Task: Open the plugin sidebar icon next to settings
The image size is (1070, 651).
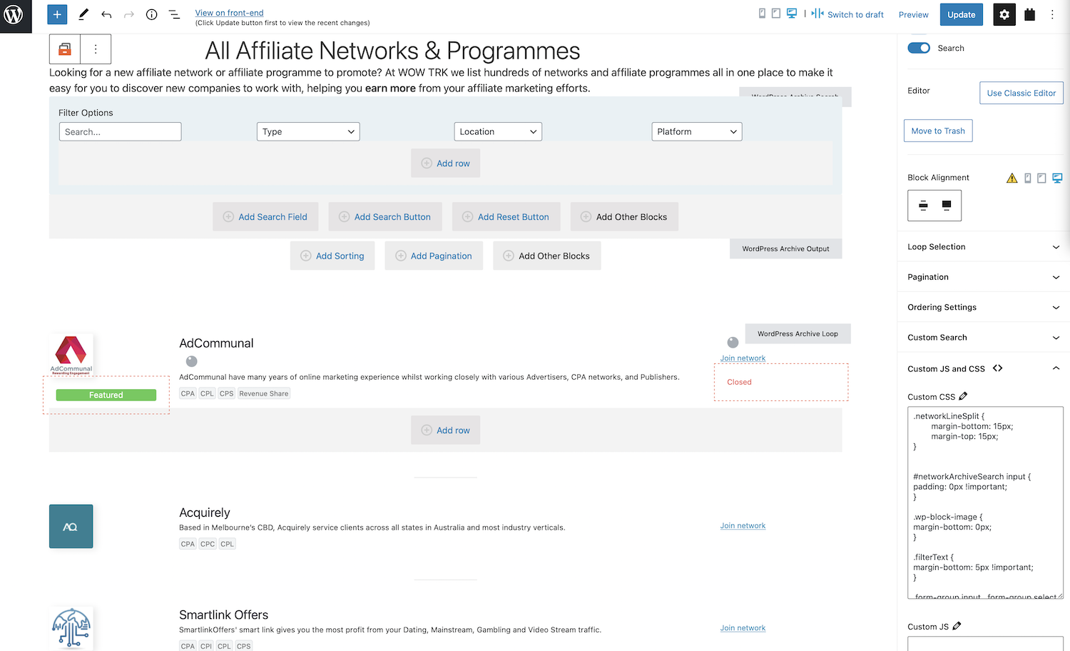Action: (1029, 14)
